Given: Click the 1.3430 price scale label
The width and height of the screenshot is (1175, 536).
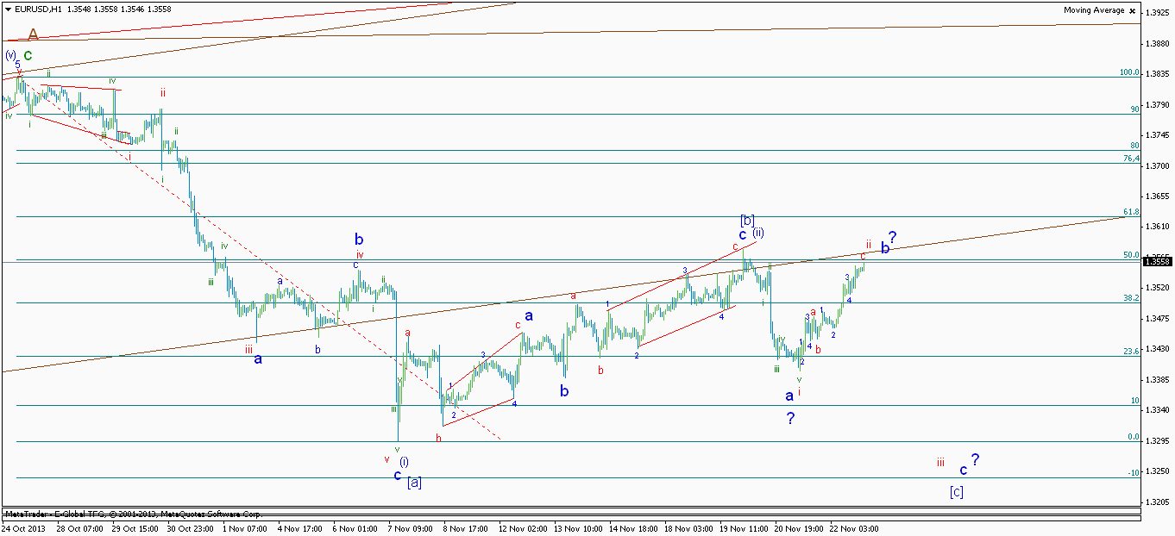Looking at the screenshot, I should click(1158, 349).
